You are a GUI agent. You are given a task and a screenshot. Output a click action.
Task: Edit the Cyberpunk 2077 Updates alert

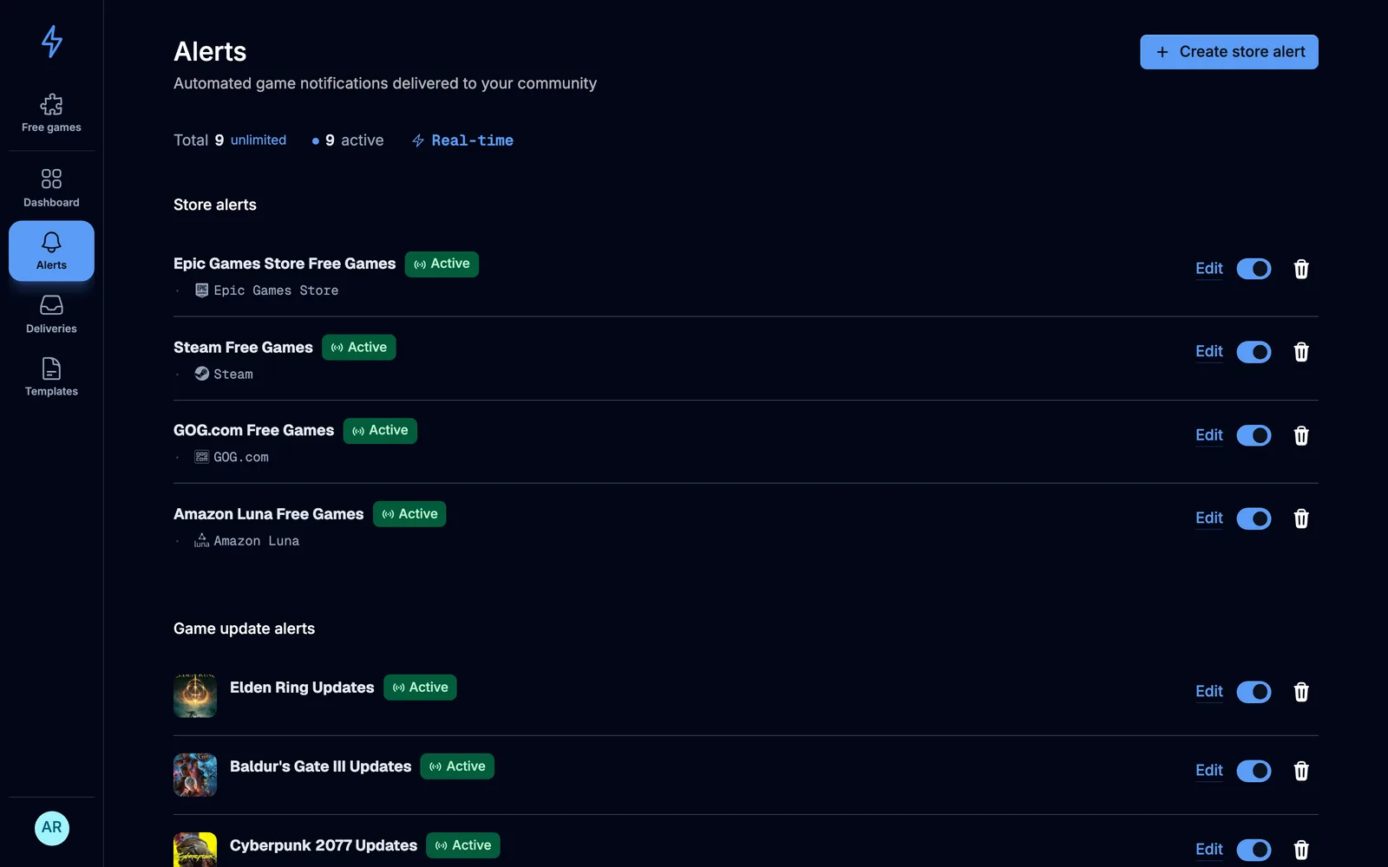click(x=1209, y=850)
